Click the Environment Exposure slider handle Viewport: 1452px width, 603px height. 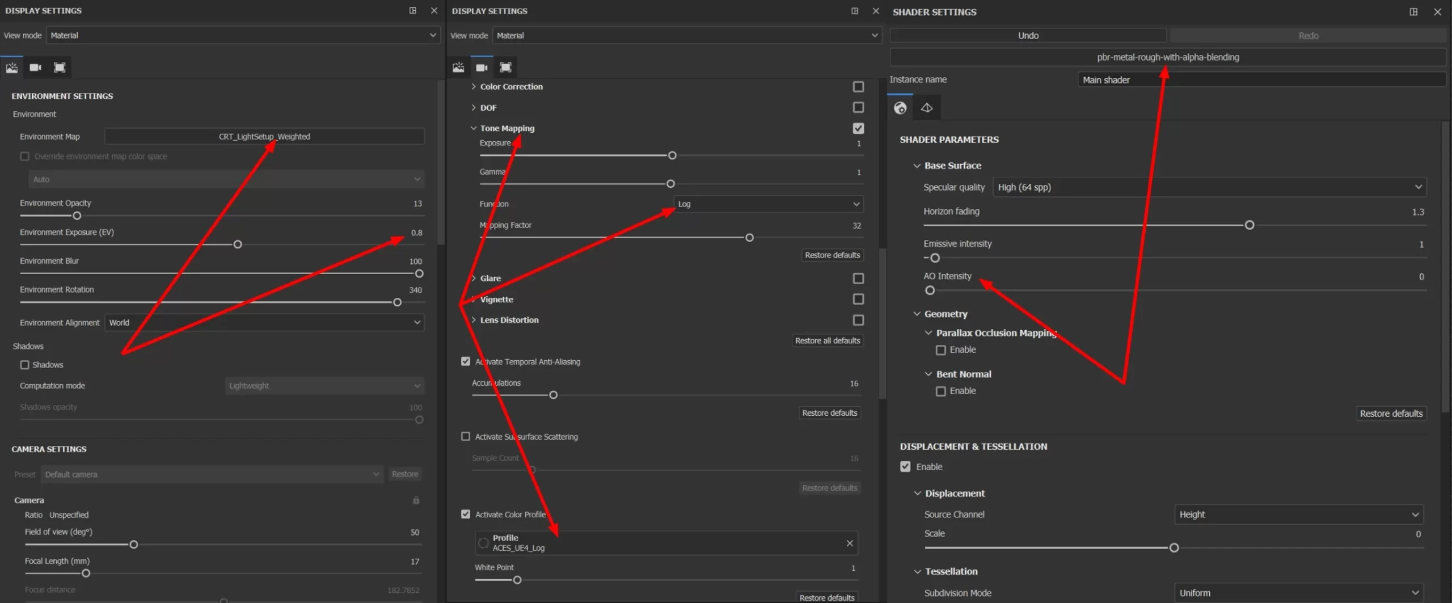pyautogui.click(x=238, y=244)
